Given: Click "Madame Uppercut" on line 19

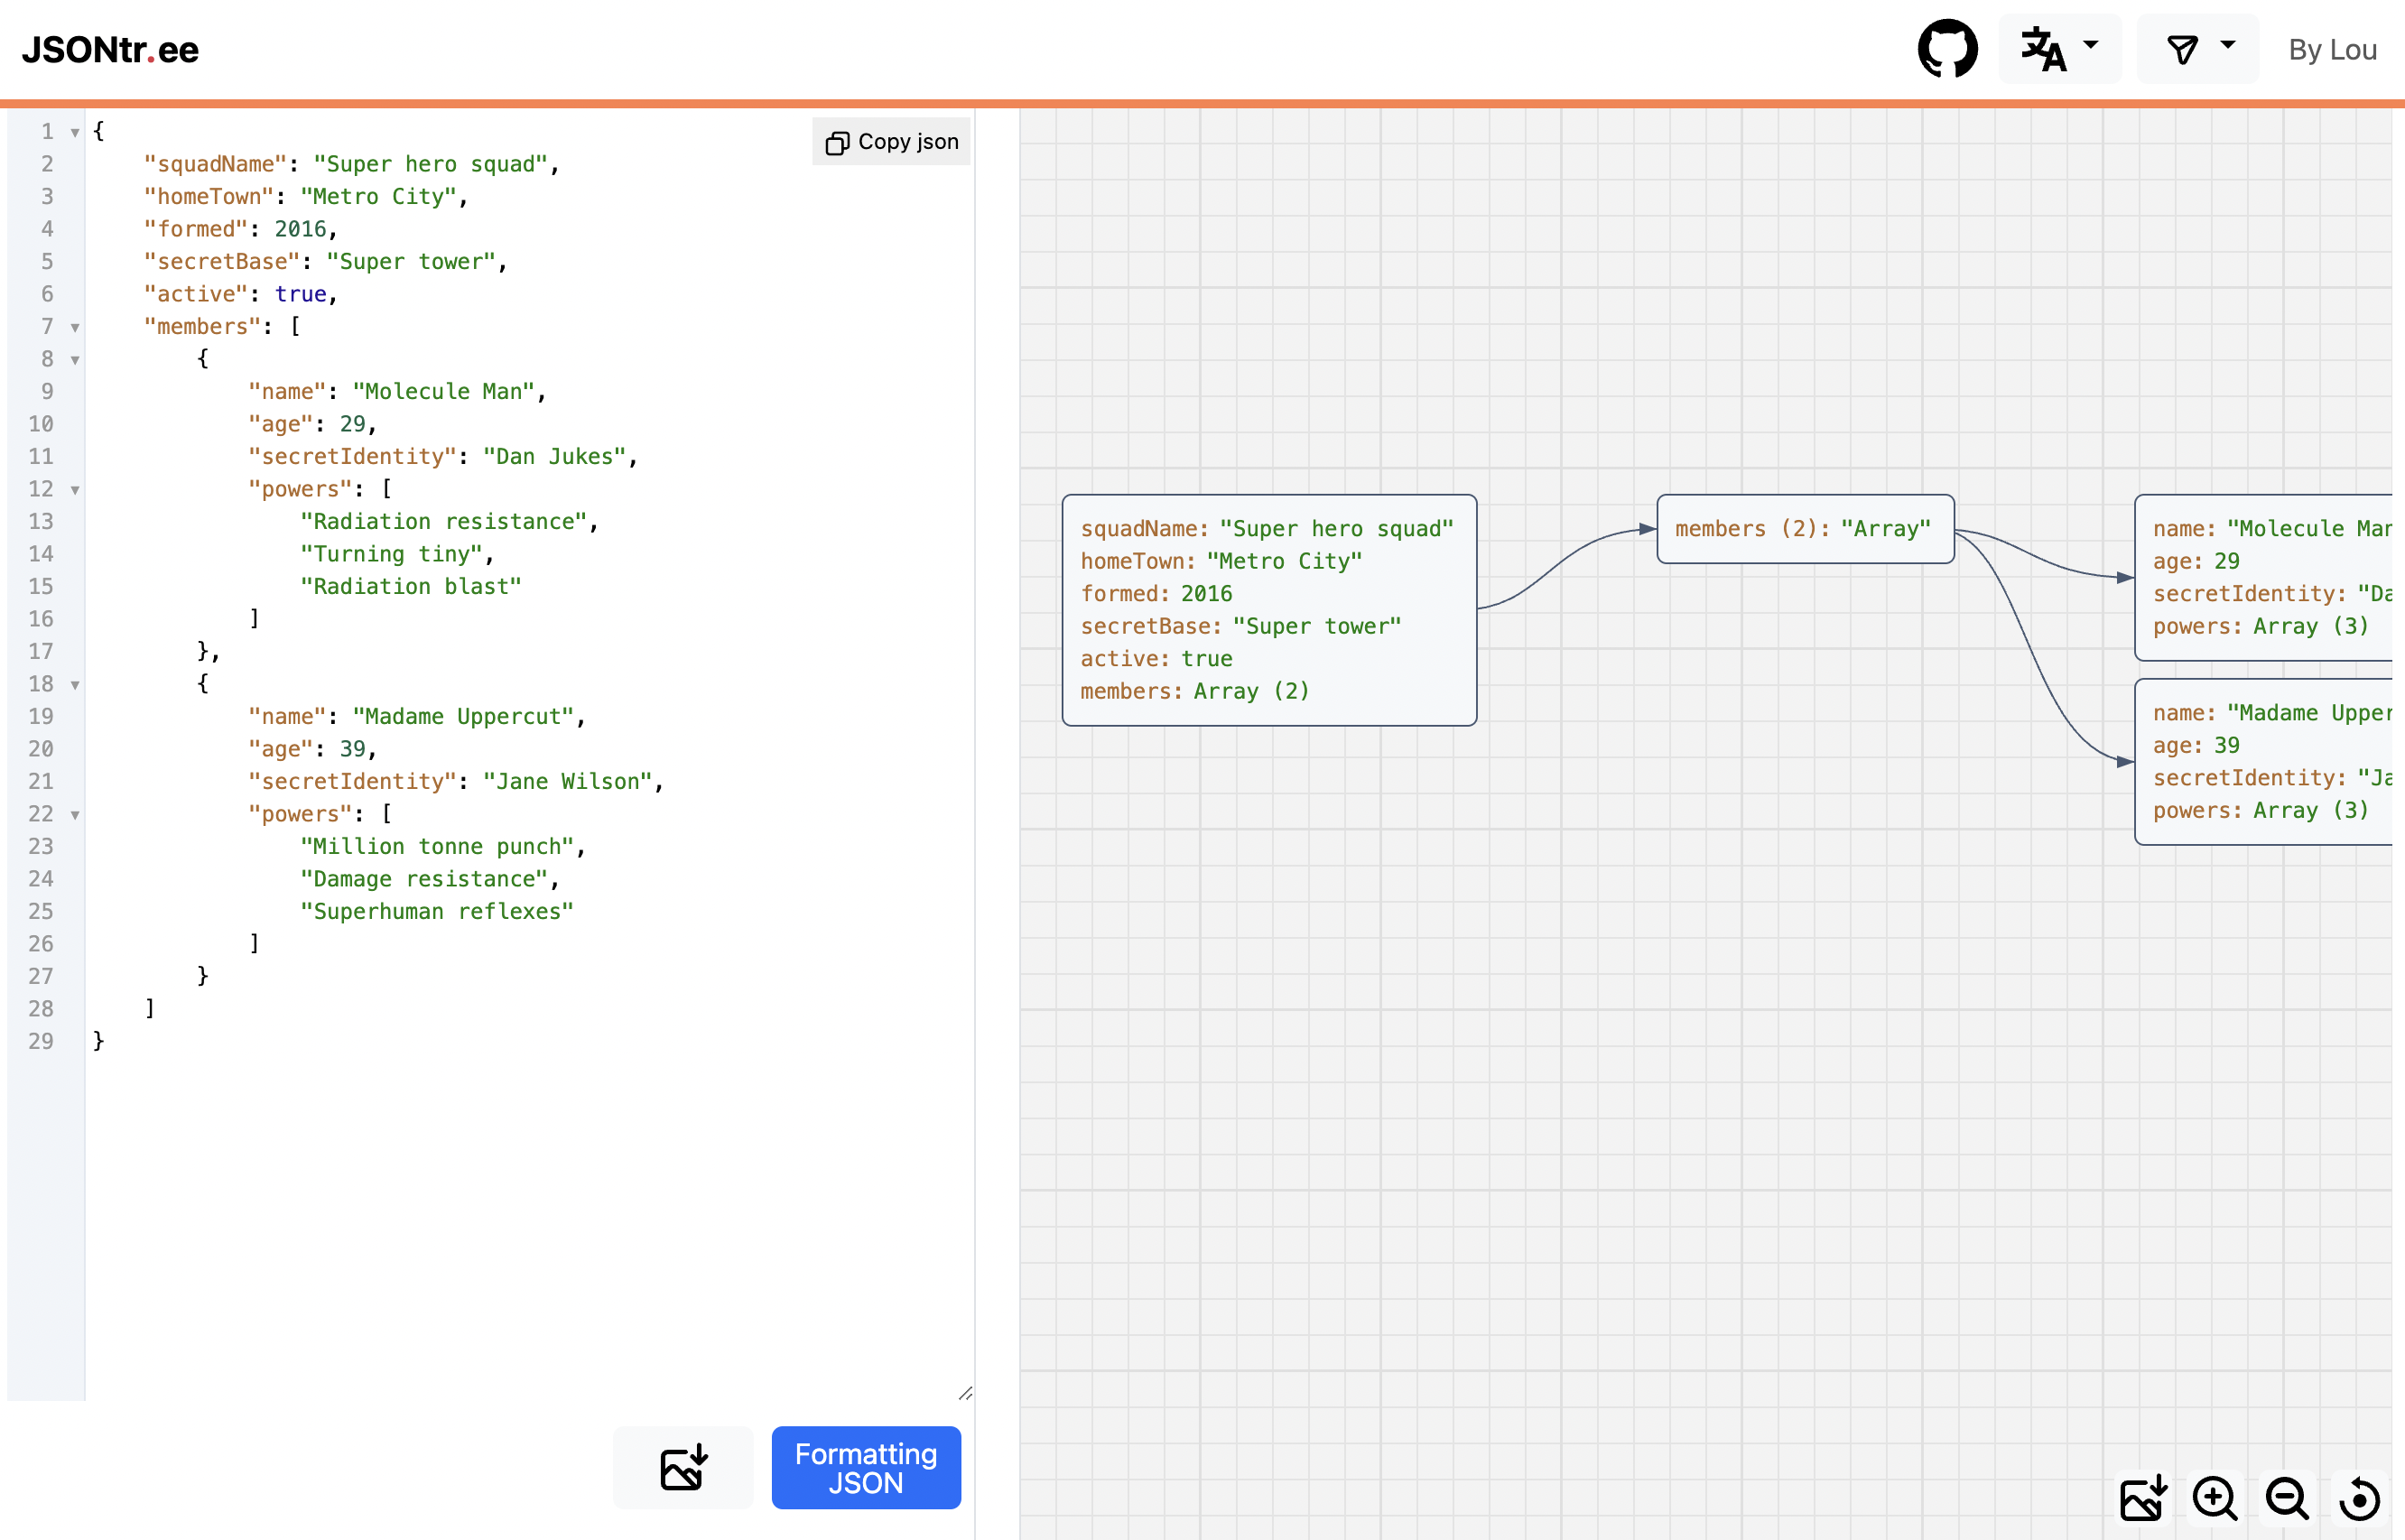Looking at the screenshot, I should click(x=463, y=717).
